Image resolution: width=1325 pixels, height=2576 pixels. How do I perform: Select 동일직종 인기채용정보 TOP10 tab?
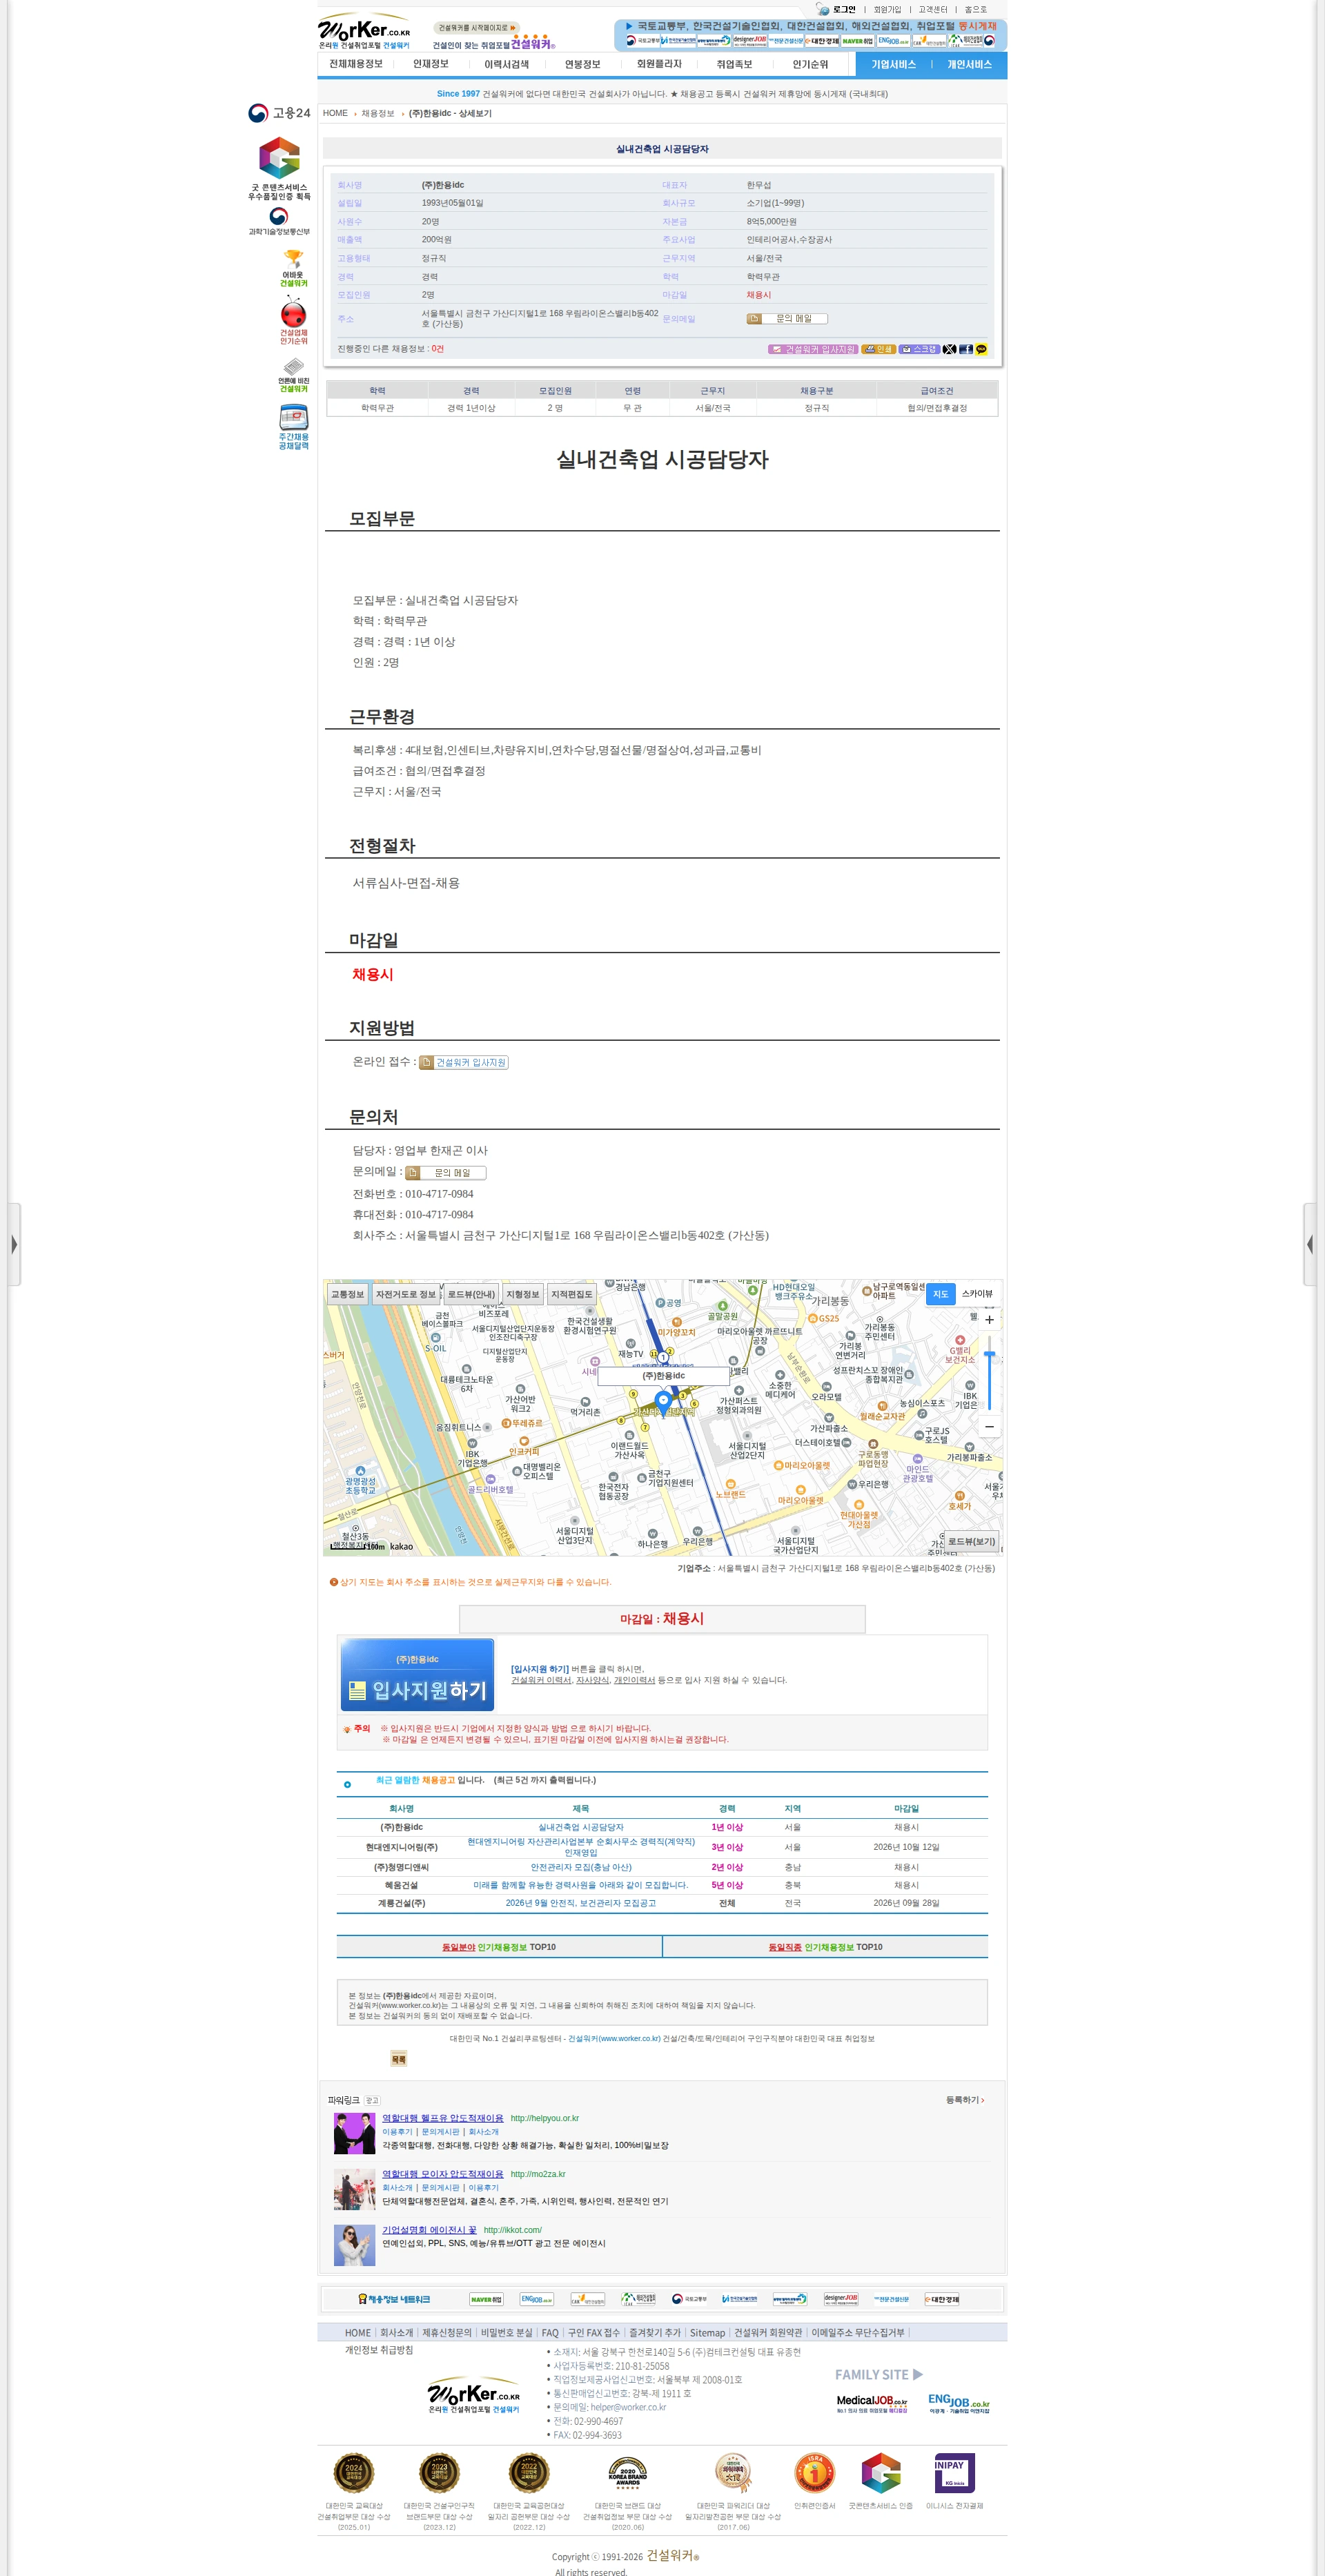coord(825,1946)
